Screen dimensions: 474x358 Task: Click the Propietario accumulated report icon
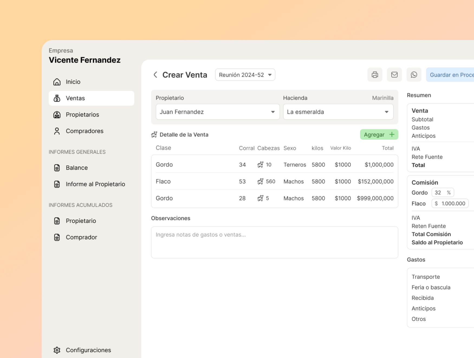click(57, 221)
